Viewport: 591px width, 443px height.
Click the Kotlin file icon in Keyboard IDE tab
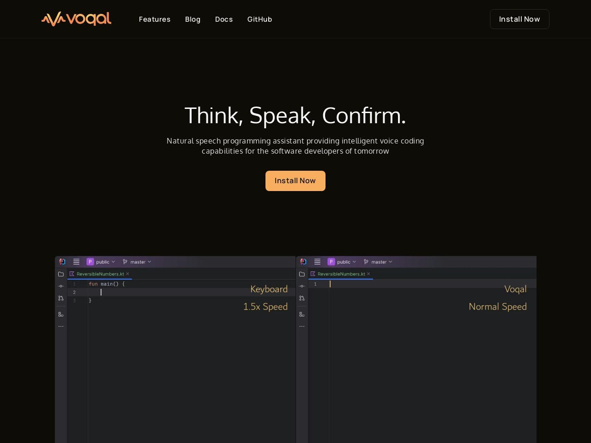click(72, 274)
